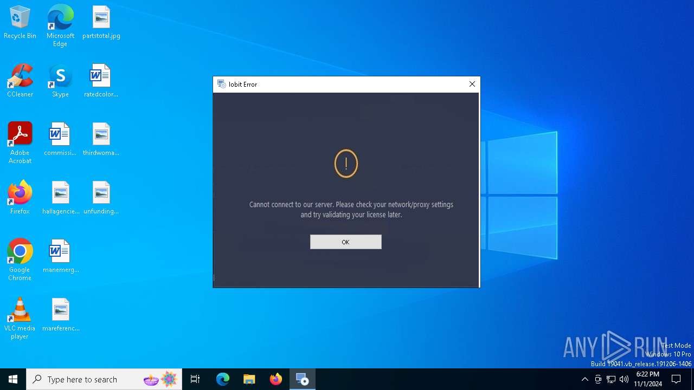Select CCleaner desktop shortcut
This screenshot has height=390, width=694.
click(20, 81)
